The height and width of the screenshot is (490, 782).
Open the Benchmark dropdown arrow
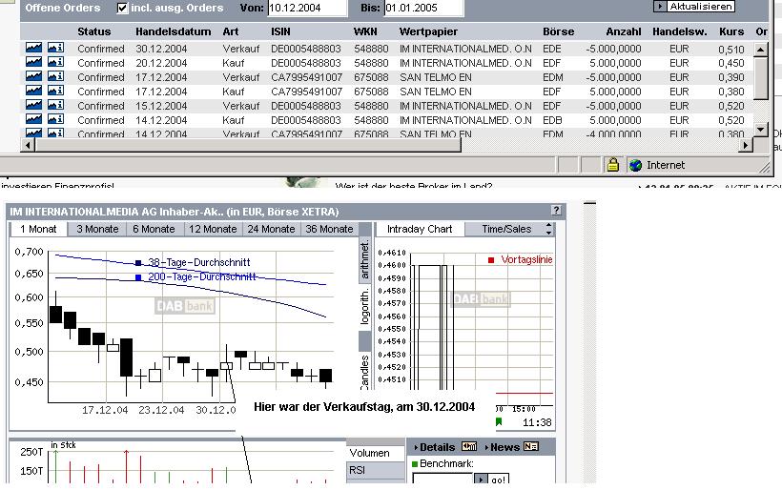pyautogui.click(x=481, y=479)
